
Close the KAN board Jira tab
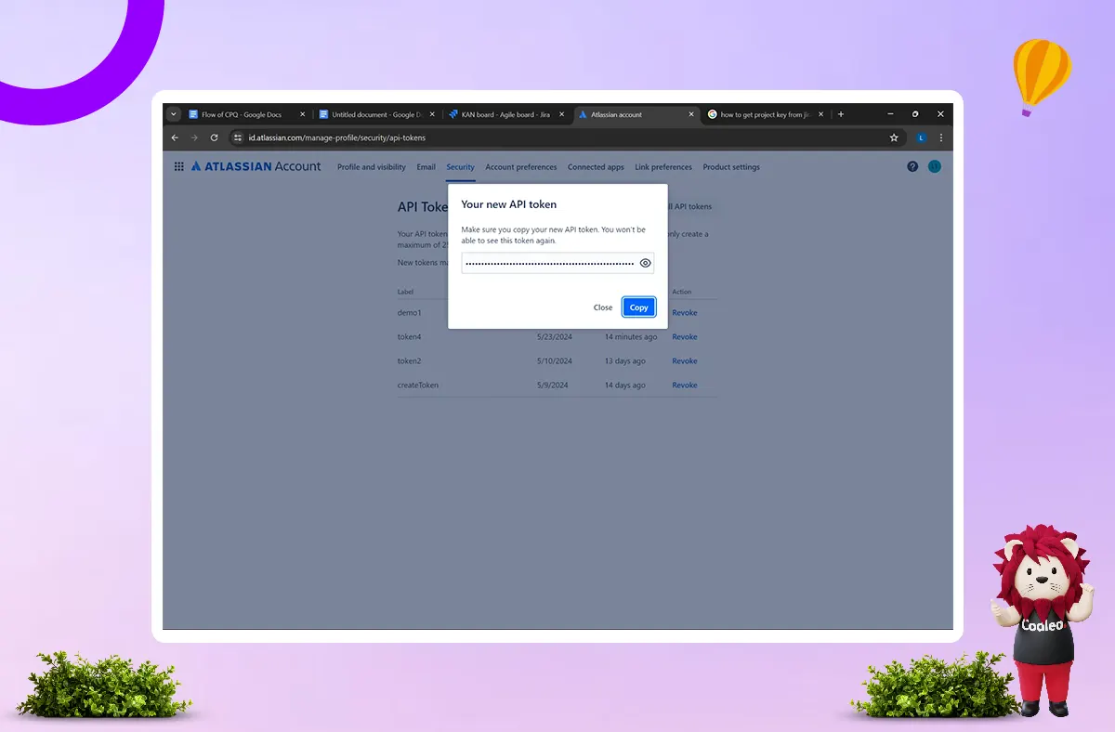561,114
